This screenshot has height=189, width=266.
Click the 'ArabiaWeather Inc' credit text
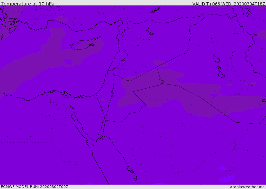pos(247,187)
